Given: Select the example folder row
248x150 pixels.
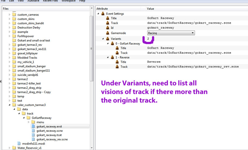Looking at the screenshot, I should pyautogui.click(x=23, y=32).
